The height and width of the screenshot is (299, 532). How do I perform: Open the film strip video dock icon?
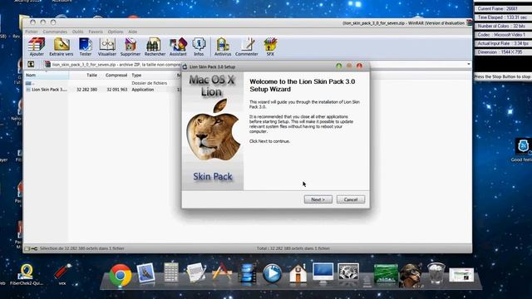coord(247,273)
